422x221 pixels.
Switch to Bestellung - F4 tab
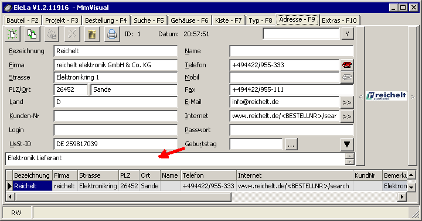(105, 20)
